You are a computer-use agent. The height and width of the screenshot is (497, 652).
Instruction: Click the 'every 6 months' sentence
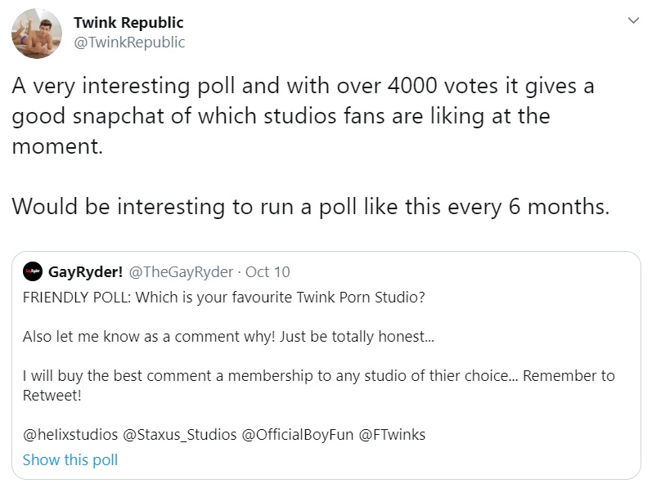[x=311, y=205]
